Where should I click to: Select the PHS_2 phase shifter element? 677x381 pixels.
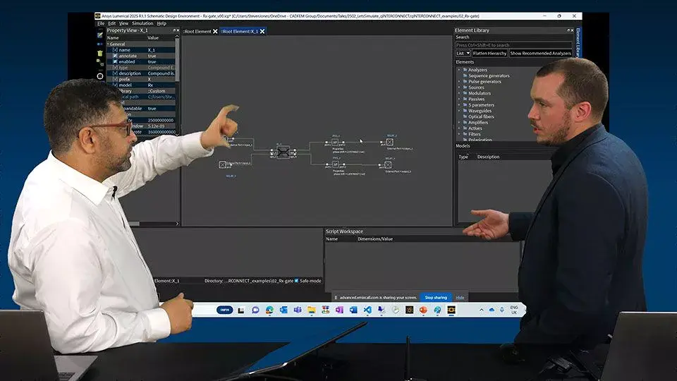coord(336,164)
